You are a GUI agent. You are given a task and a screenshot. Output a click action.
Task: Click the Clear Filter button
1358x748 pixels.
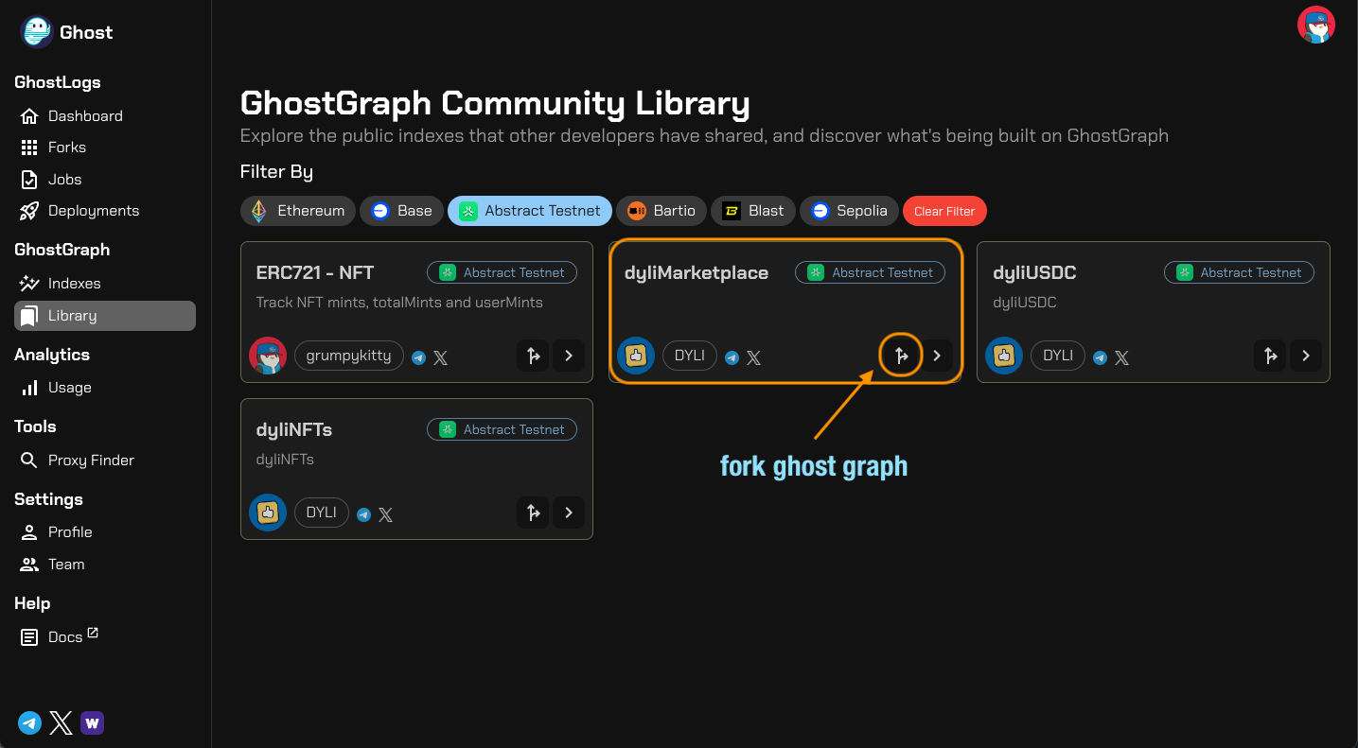[x=944, y=211]
